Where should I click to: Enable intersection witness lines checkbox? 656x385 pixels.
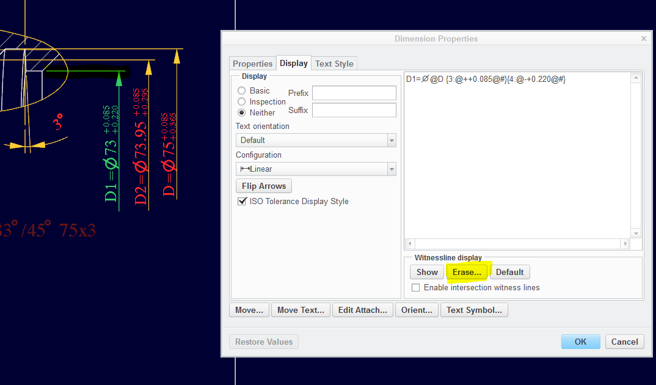tap(415, 287)
